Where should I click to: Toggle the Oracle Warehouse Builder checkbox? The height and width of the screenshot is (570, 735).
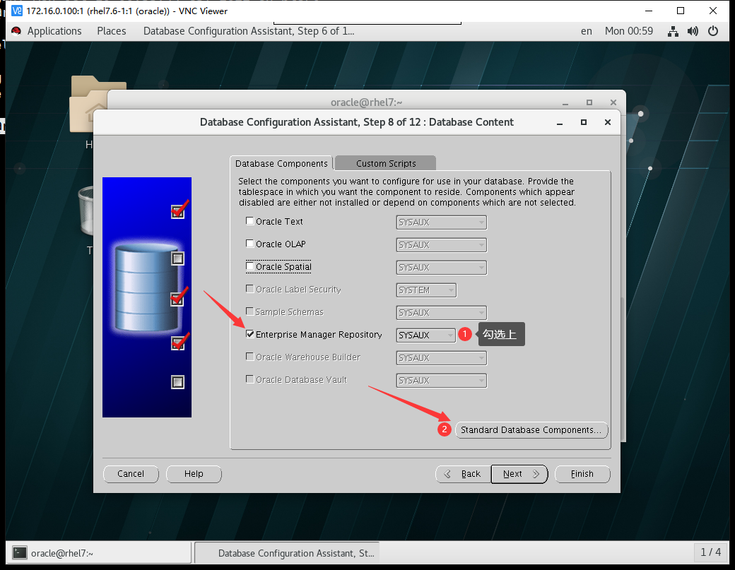(x=250, y=357)
